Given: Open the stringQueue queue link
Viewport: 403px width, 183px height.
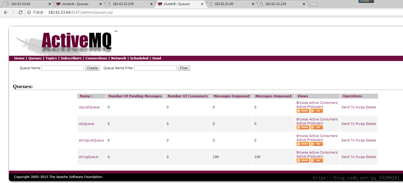Looking at the screenshot, I should pyautogui.click(x=89, y=157).
